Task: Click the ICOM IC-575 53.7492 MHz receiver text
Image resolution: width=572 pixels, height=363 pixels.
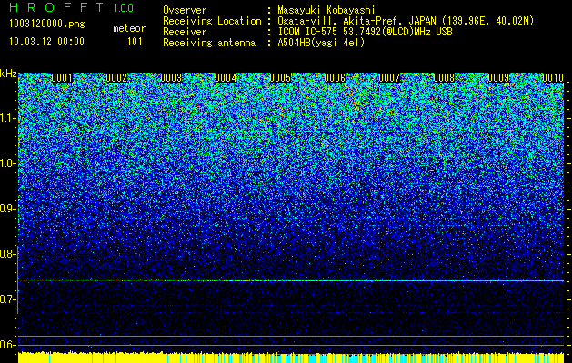Action: 365,32
